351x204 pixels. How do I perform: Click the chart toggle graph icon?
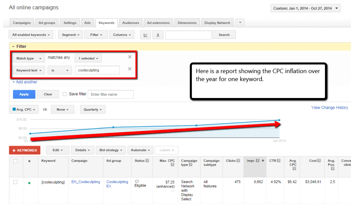[146, 35]
